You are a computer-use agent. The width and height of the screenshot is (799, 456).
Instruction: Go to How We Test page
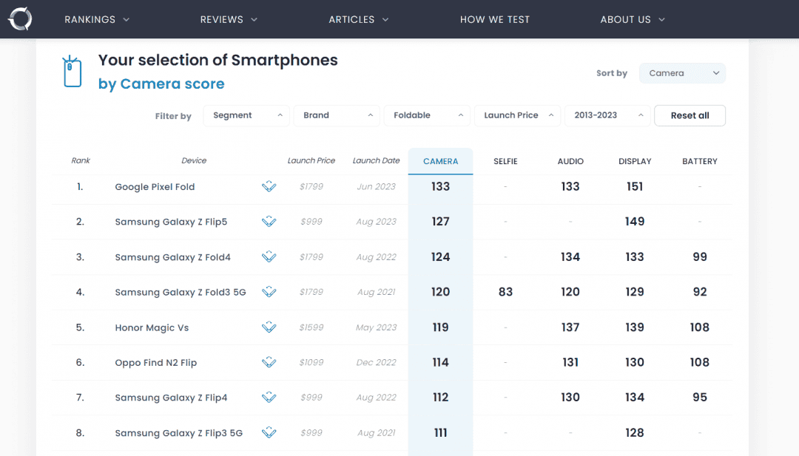click(x=495, y=19)
